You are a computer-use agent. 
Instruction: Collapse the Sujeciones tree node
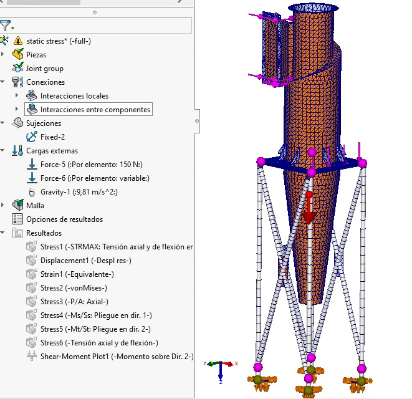2,123
